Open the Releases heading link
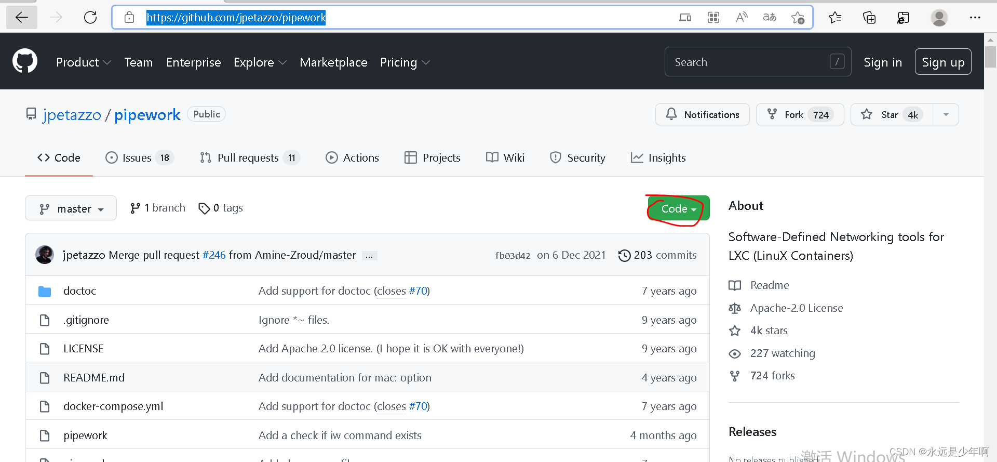Image resolution: width=997 pixels, height=462 pixels. pos(752,432)
